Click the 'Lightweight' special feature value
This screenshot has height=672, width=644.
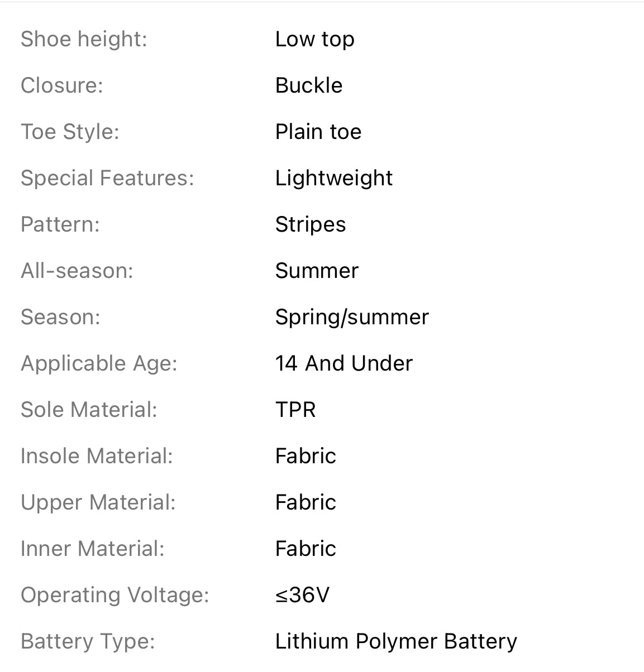[334, 179]
